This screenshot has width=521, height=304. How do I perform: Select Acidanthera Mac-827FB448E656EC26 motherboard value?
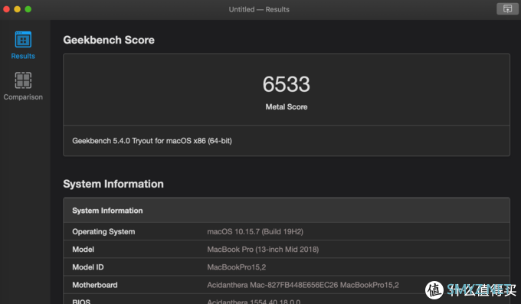click(x=303, y=285)
